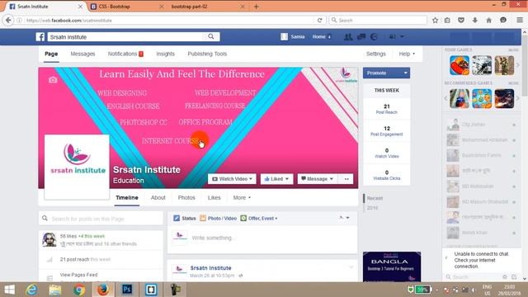Screen dimensions: 528x297
Task: Open the globe notifications icon
Action: (374, 36)
